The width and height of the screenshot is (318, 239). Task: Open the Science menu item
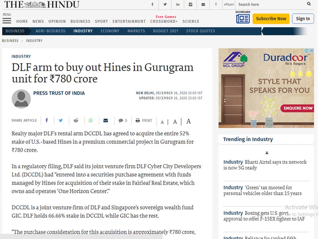pos(191,22)
